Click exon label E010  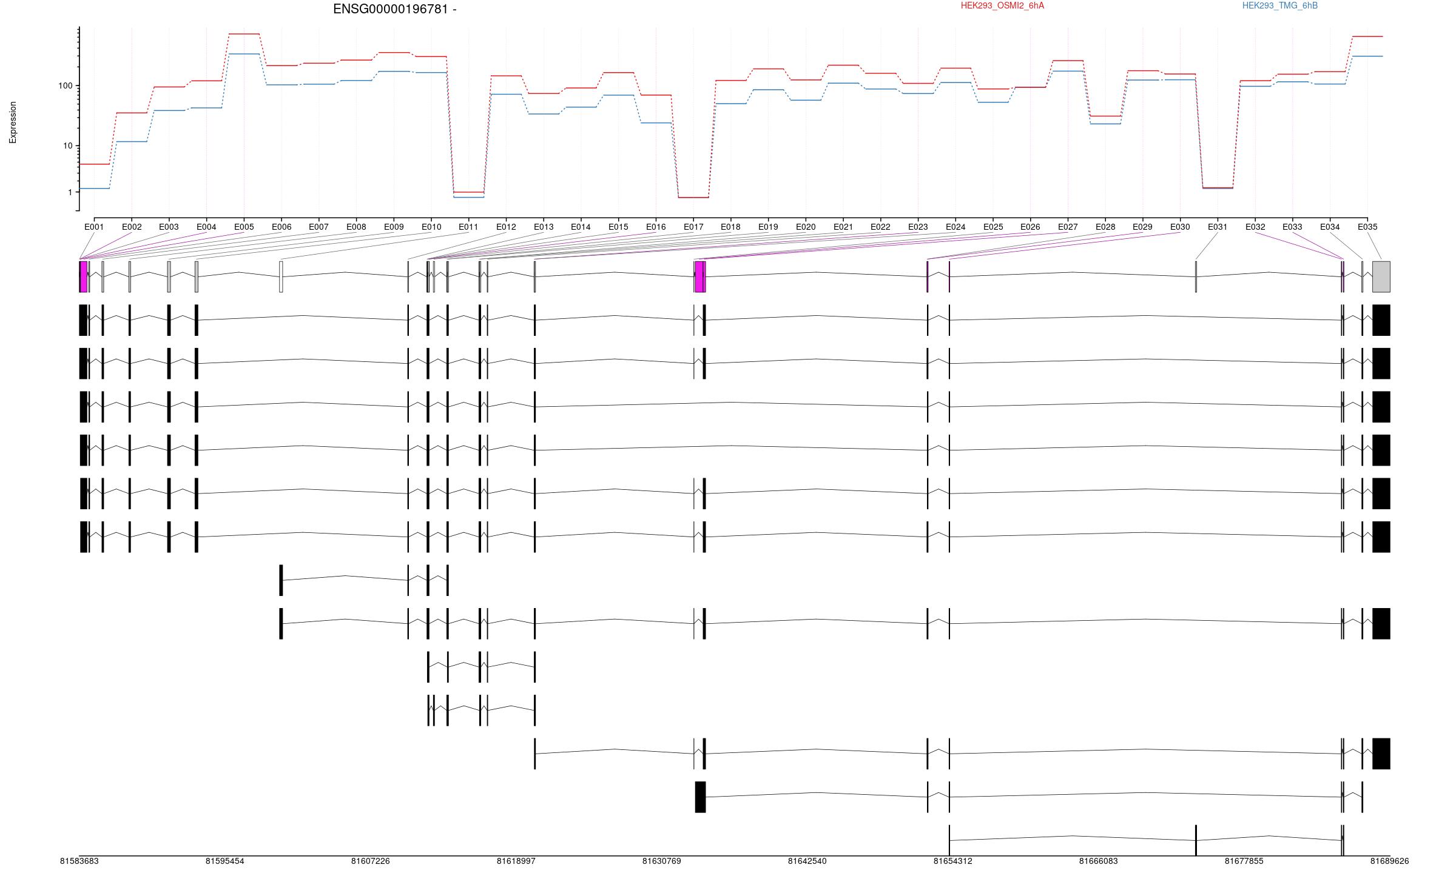[431, 227]
